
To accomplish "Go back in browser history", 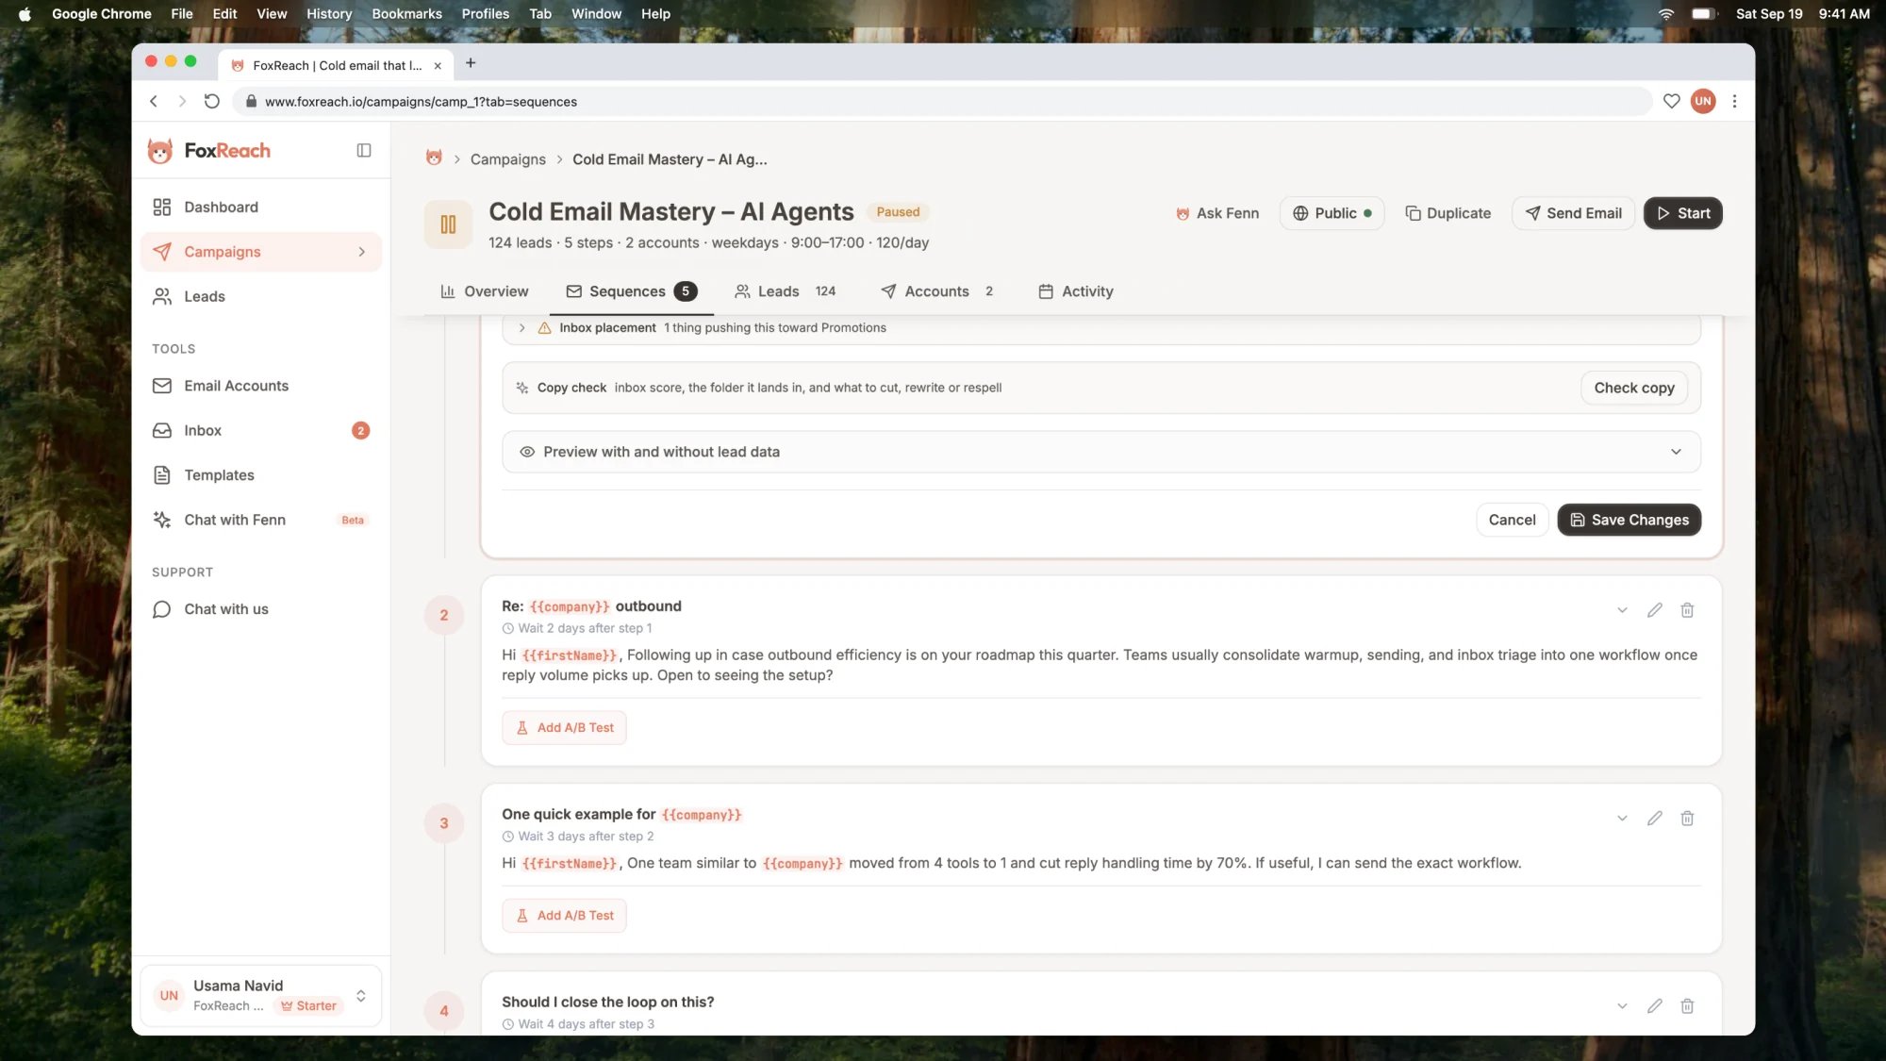I will [x=154, y=101].
